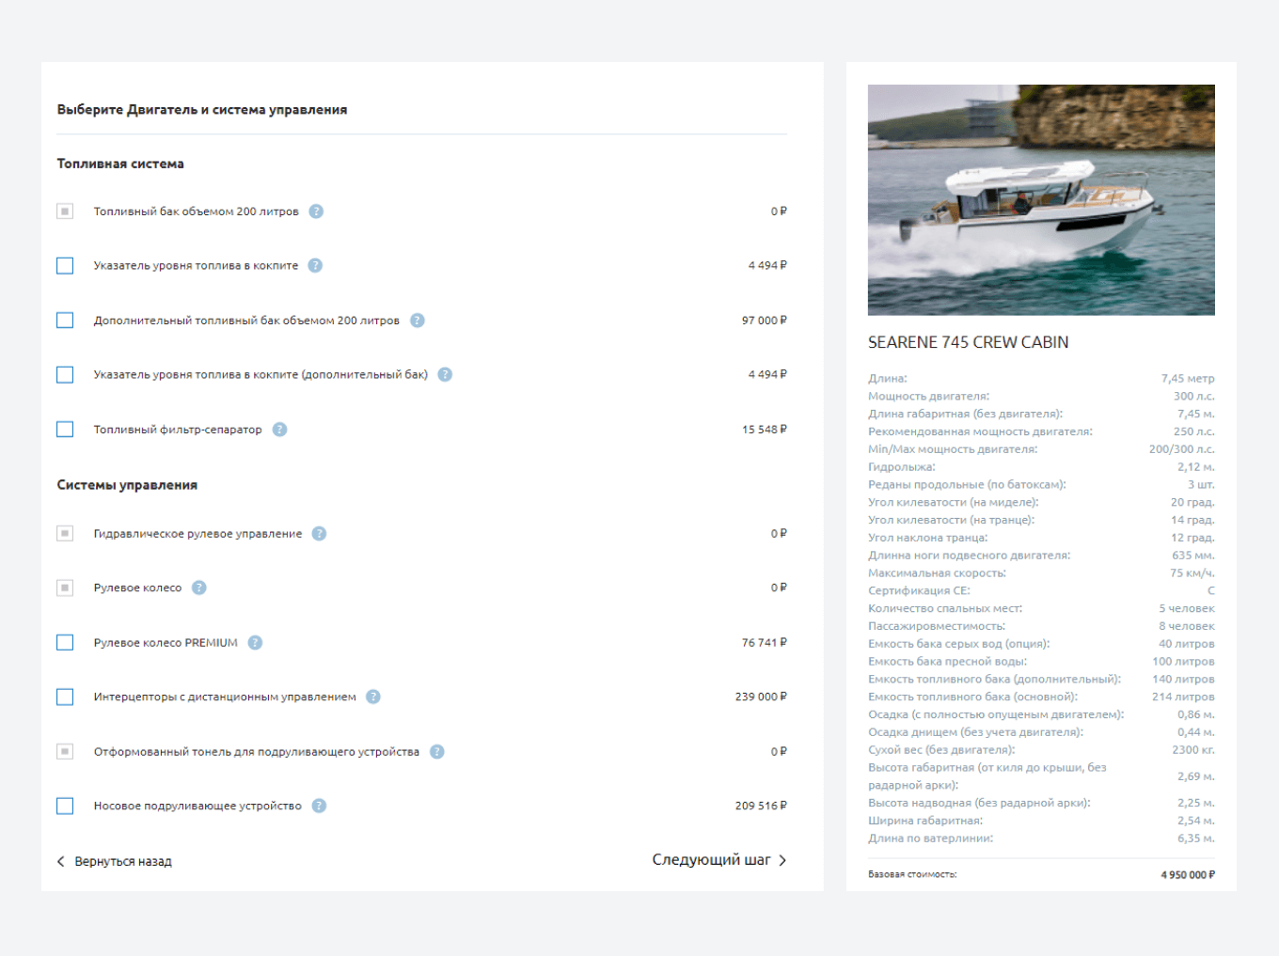Enable Рулевое колесо PREMIUM option
This screenshot has height=956, width=1279.
coord(64,642)
